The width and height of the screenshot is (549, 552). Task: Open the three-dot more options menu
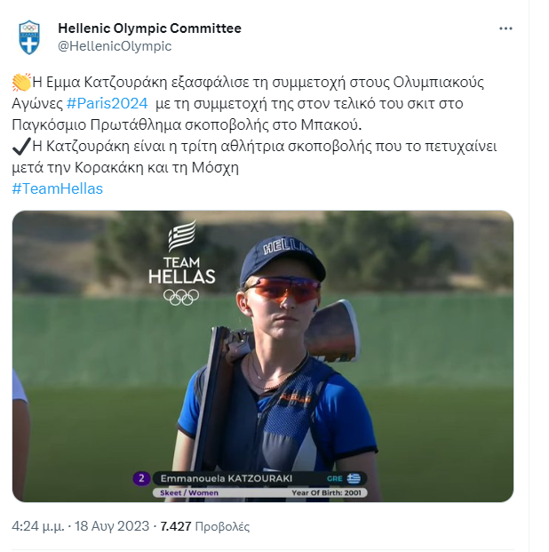click(505, 28)
